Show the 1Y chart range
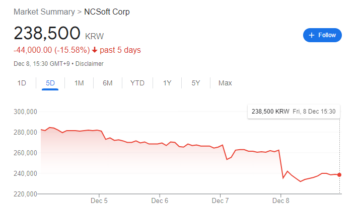The image size is (361, 208). tap(167, 83)
